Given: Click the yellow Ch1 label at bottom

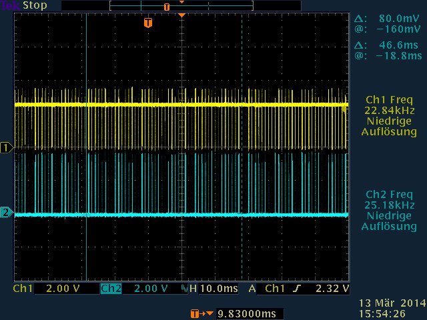Looking at the screenshot, I should tap(23, 289).
